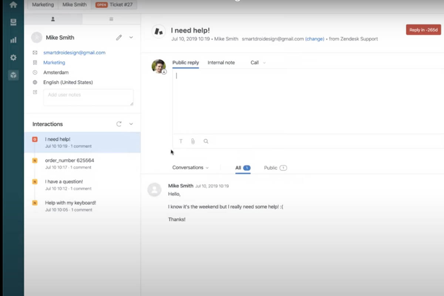Open the Views list icon in sidebar

pos(13,23)
